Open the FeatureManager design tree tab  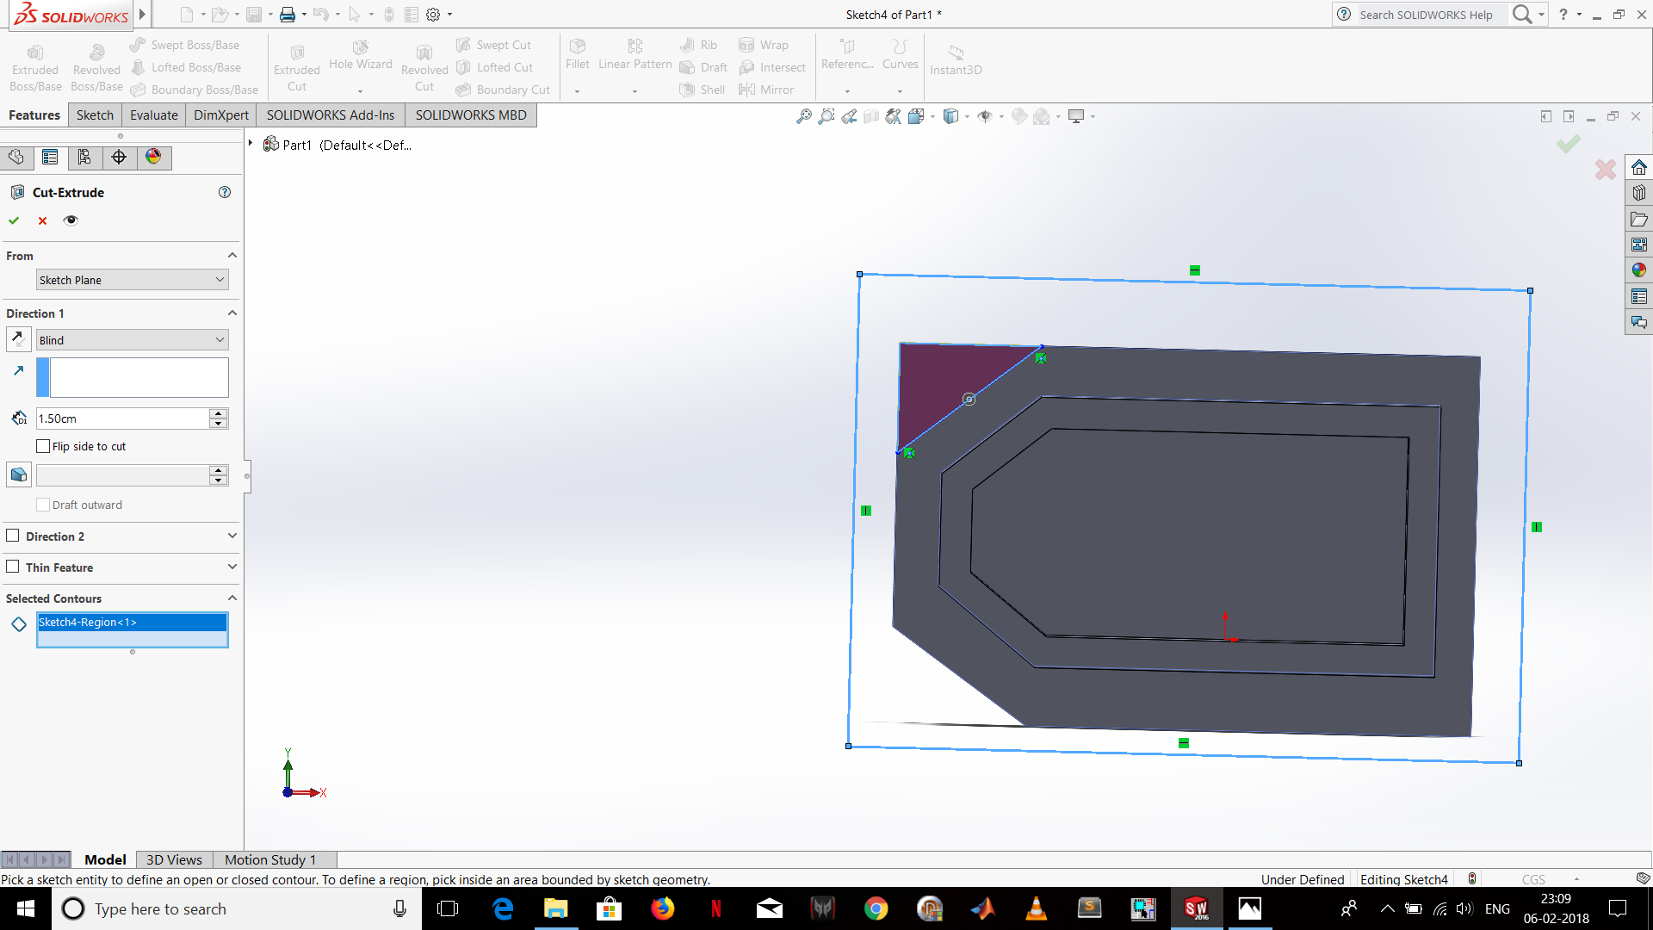point(16,157)
